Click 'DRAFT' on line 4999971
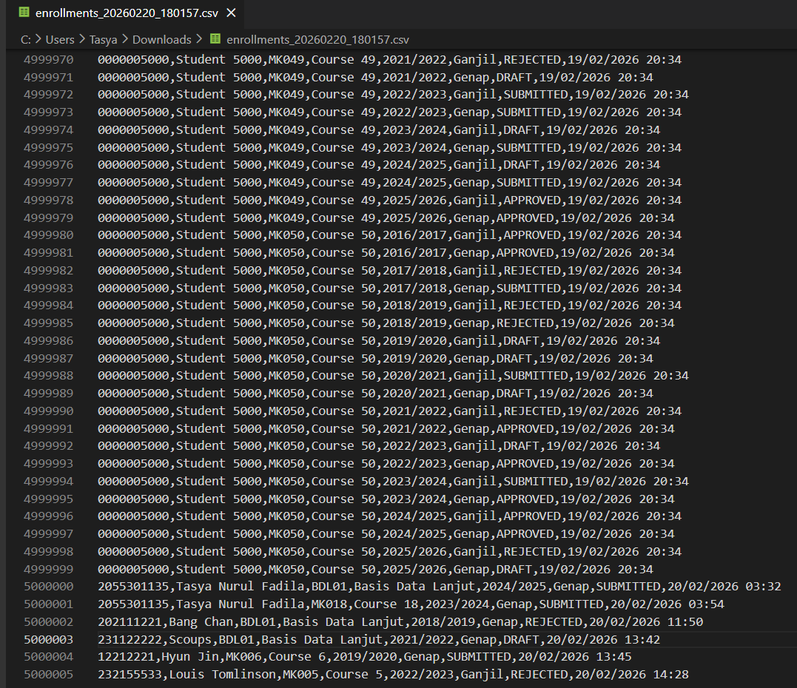The height and width of the screenshot is (688, 797). click(514, 78)
